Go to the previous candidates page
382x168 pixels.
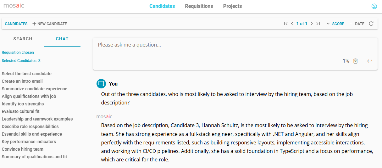pyautogui.click(x=292, y=24)
